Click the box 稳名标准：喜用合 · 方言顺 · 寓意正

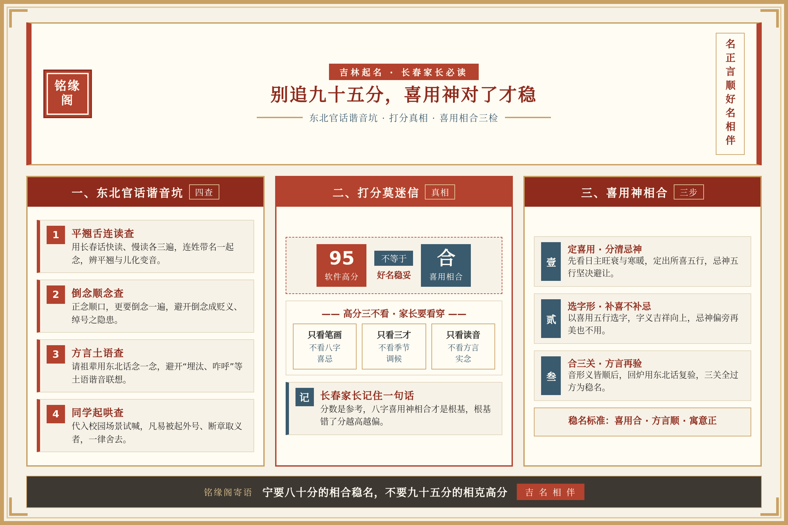(x=643, y=422)
